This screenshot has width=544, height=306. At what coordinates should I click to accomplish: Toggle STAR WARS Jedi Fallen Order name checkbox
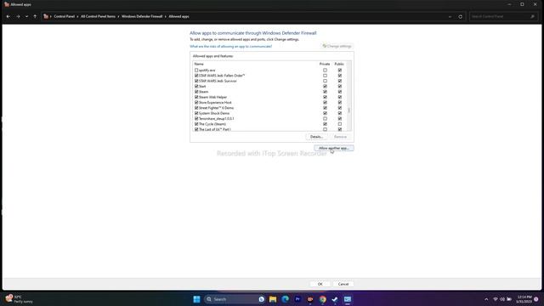196,76
